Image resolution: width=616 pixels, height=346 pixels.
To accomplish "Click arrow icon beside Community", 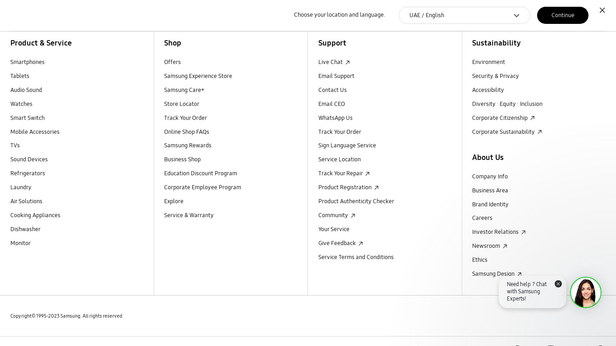I will (353, 216).
